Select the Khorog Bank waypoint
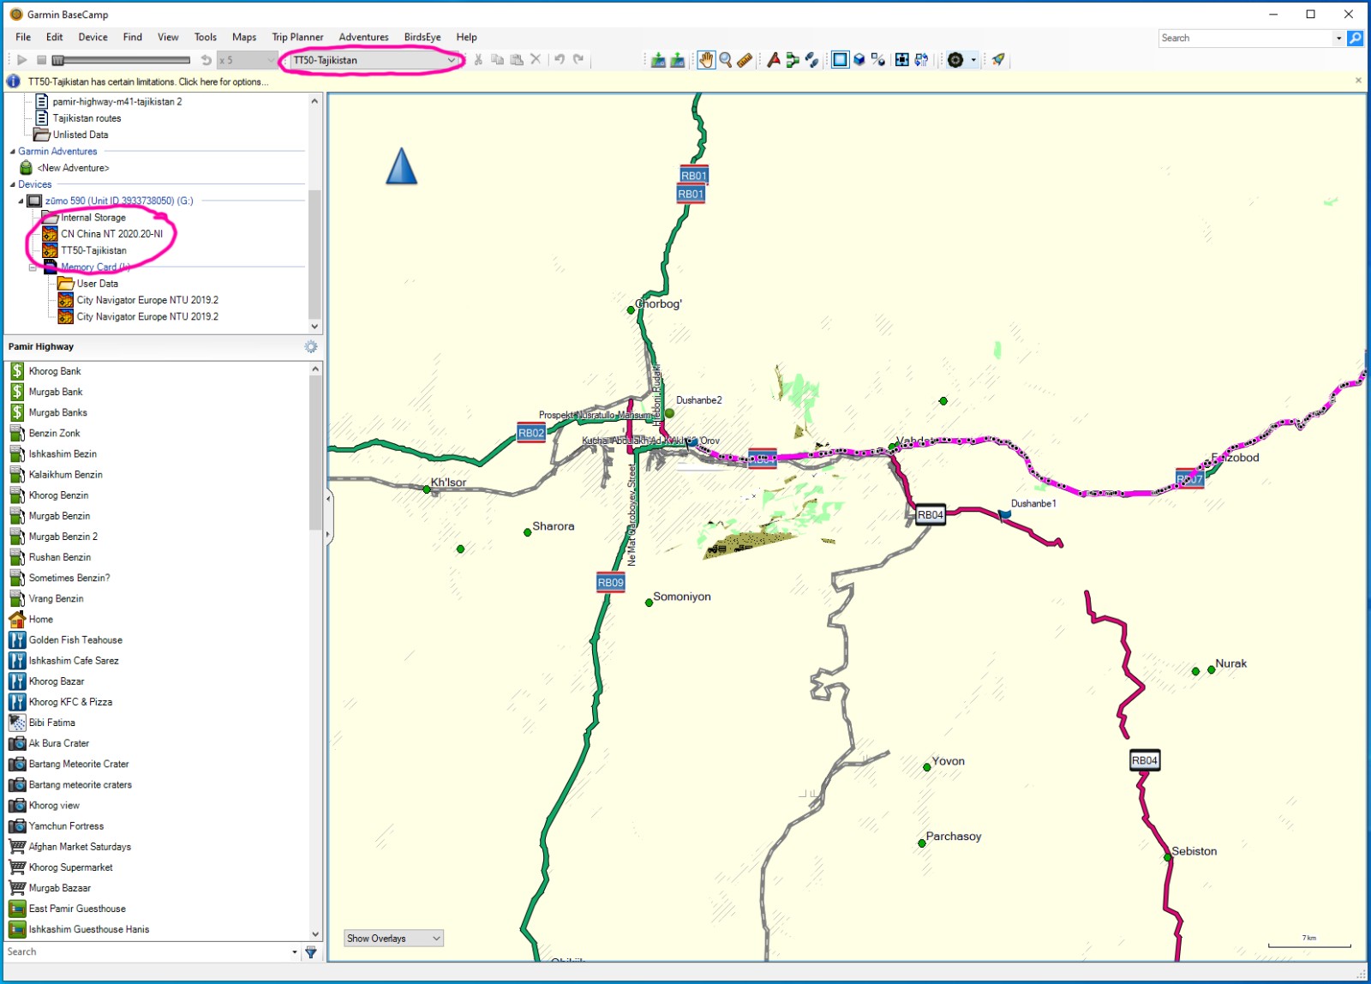Viewport: 1371px width, 984px height. click(55, 371)
